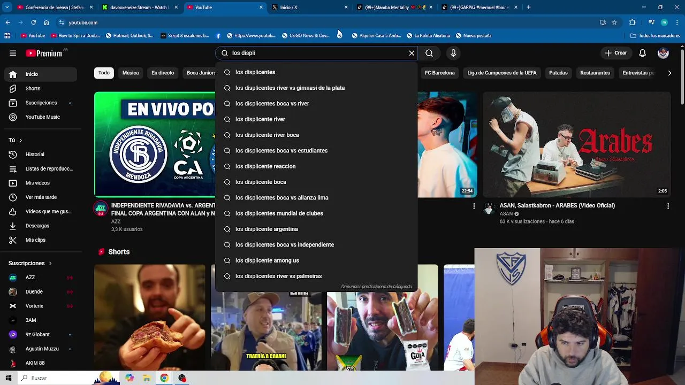
Task: Open File Explorer from the taskbar
Action: 147,378
